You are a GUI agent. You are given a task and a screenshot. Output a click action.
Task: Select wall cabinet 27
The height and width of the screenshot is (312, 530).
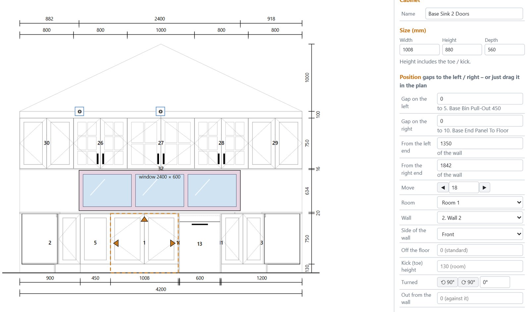point(161,143)
